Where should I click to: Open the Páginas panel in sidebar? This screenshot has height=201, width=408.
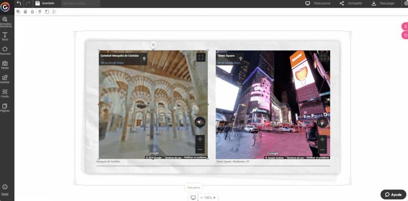(x=5, y=108)
